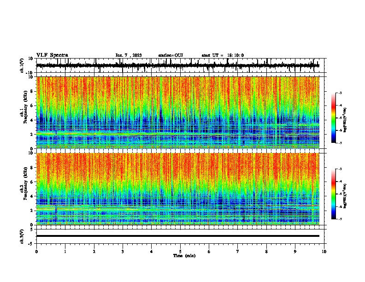Click the ch.2 color bar log(PSD) unit label
Screen dimensions: 365x282
pos(345,196)
